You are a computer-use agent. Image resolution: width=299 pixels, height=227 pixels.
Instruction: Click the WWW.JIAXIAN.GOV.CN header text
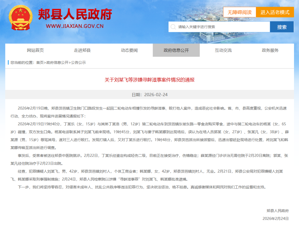click(x=75, y=26)
